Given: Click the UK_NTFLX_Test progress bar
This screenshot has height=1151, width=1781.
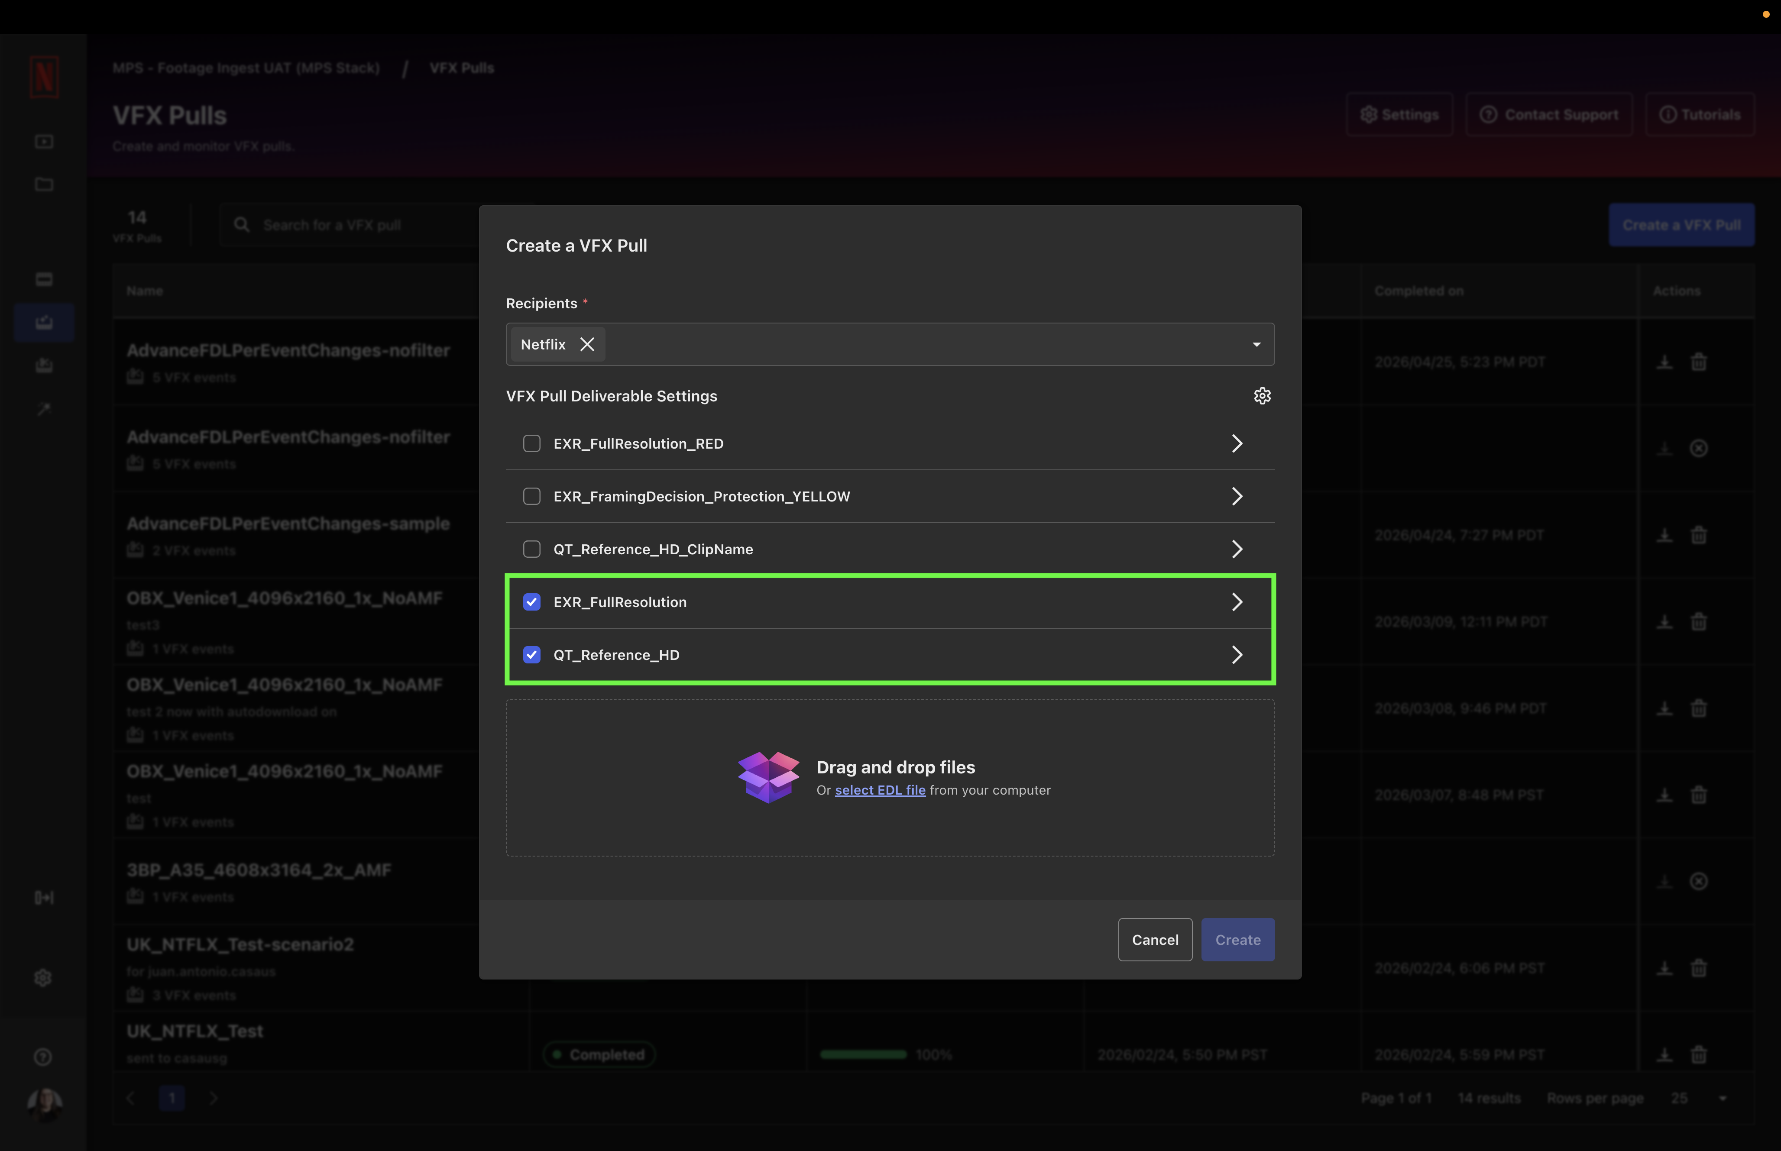Looking at the screenshot, I should click(x=863, y=1055).
